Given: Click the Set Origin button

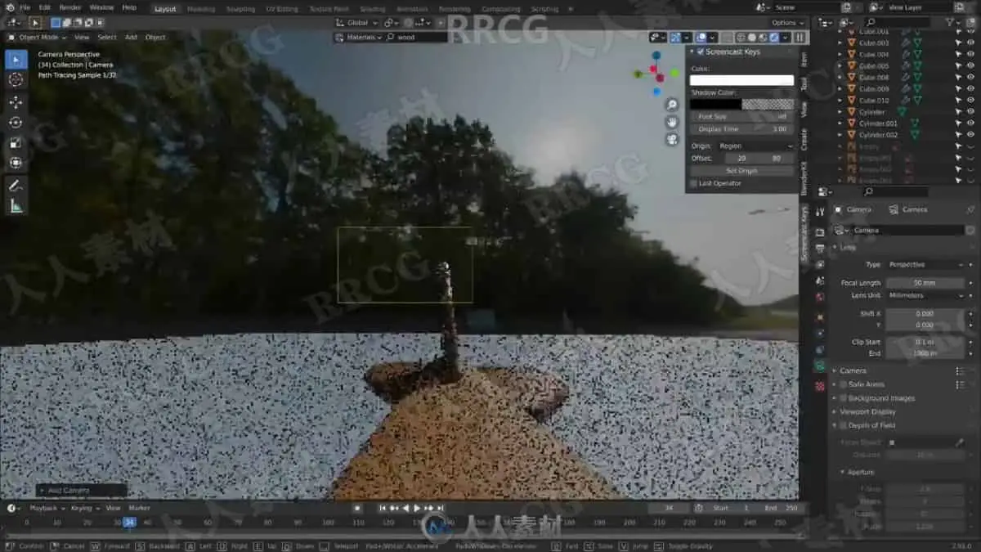Looking at the screenshot, I should click(742, 171).
